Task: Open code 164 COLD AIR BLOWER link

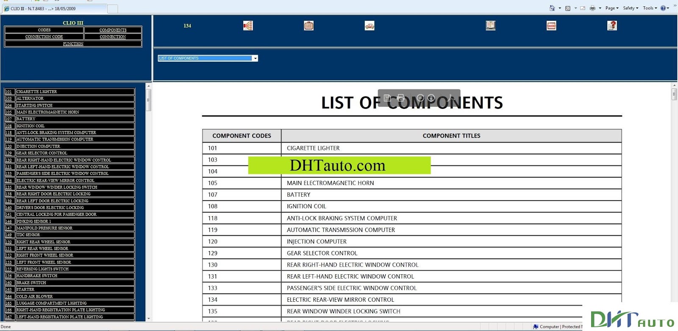Action: click(70, 296)
